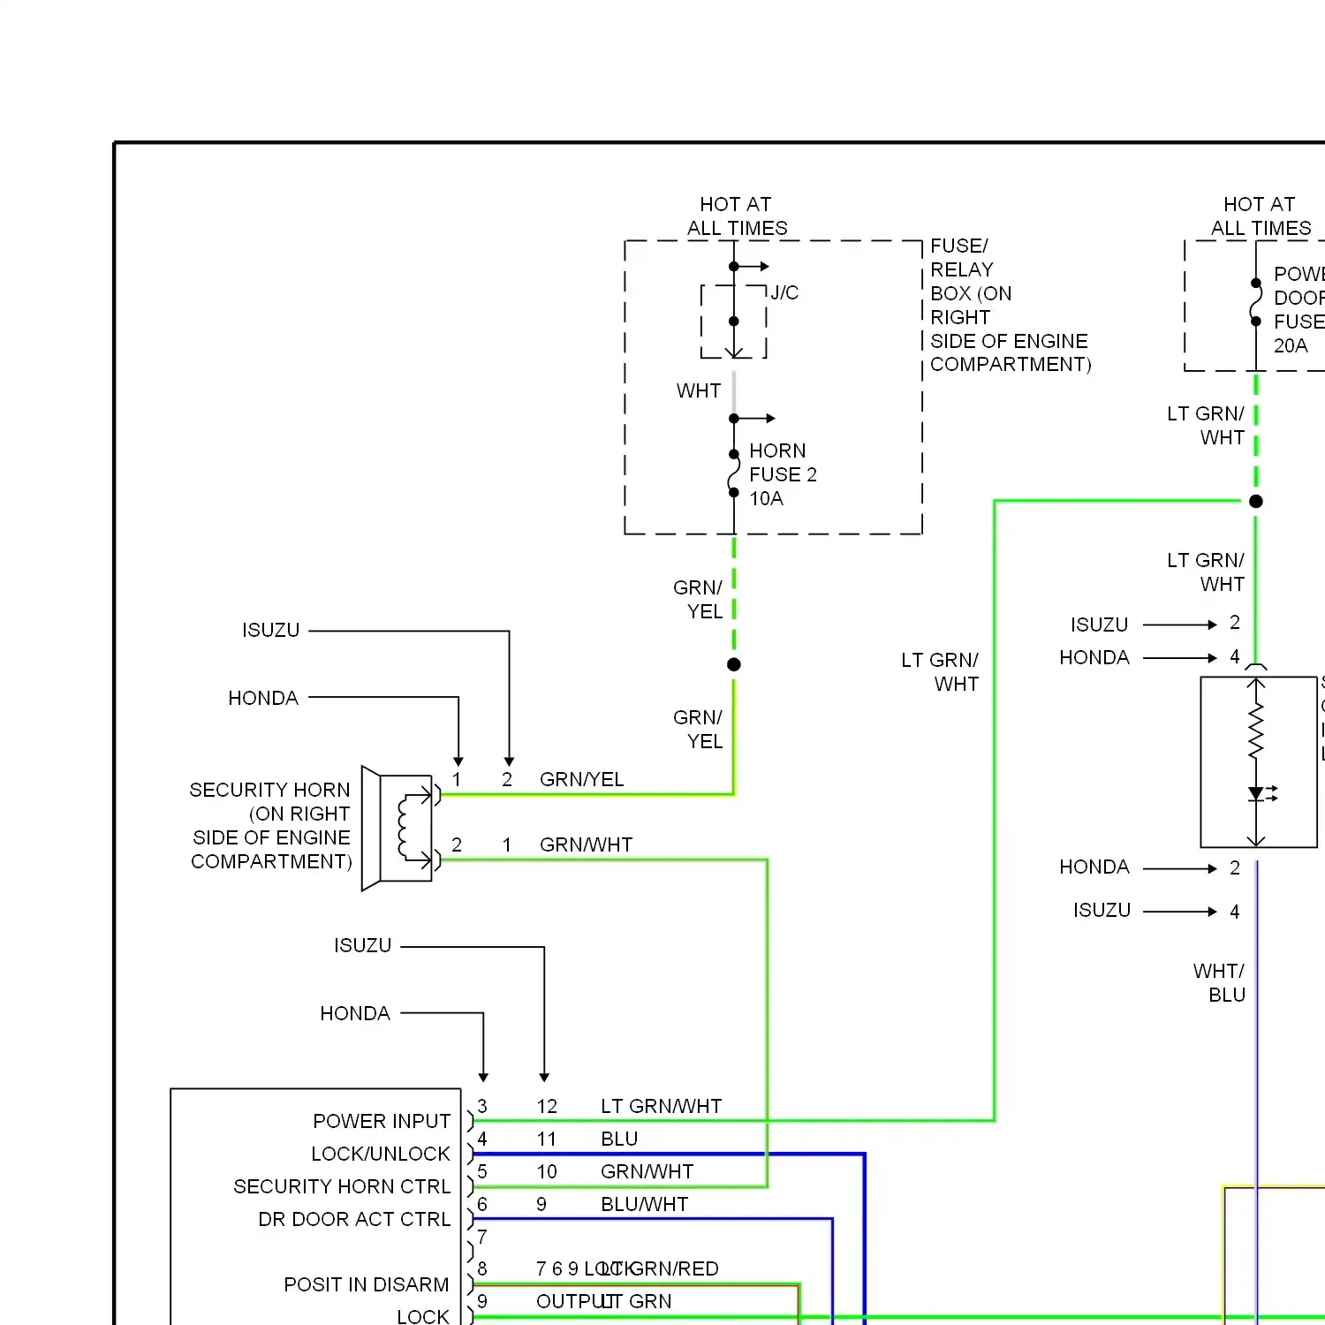Image resolution: width=1325 pixels, height=1325 pixels.
Task: Click the LED diode symbol below resistor
Action: 1261,793
